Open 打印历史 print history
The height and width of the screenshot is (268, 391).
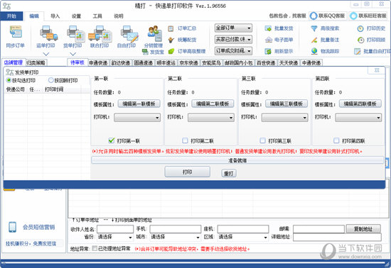click(x=371, y=28)
